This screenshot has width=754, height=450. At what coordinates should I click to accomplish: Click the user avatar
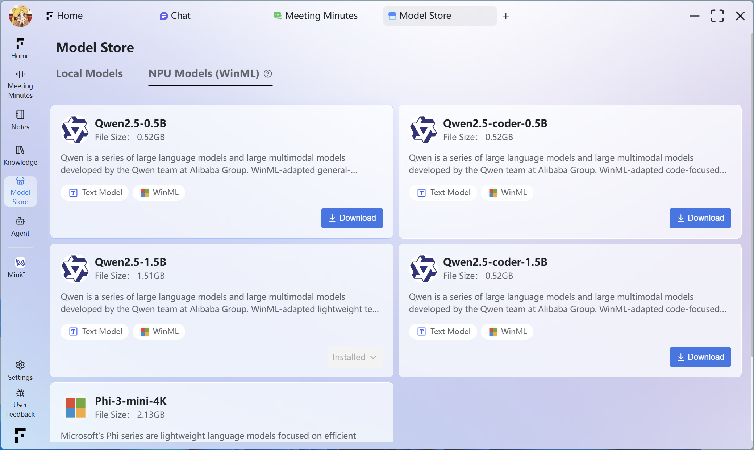click(x=20, y=16)
